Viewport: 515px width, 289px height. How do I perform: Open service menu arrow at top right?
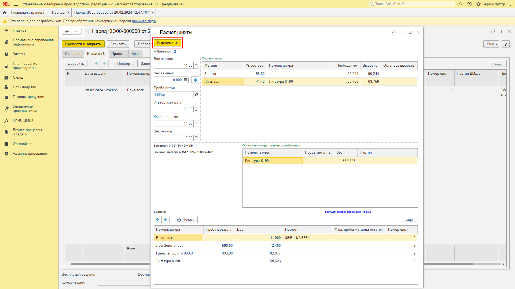(x=510, y=4)
